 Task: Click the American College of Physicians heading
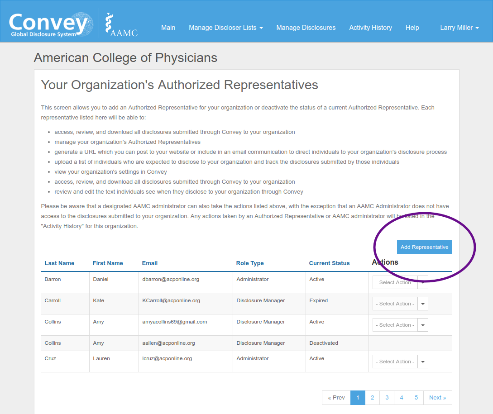(125, 58)
